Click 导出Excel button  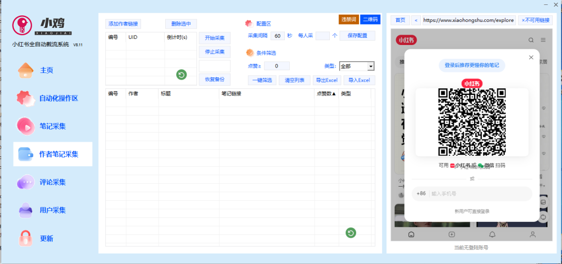pyautogui.click(x=327, y=80)
